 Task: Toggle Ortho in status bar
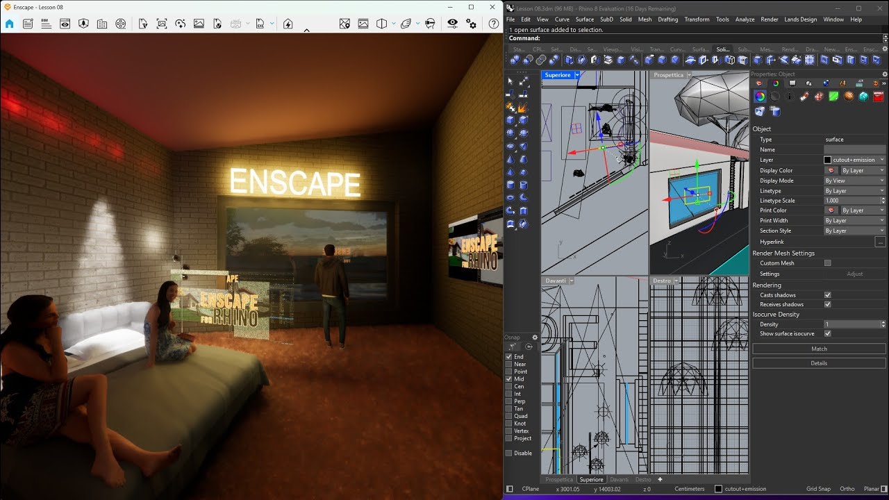(x=847, y=489)
